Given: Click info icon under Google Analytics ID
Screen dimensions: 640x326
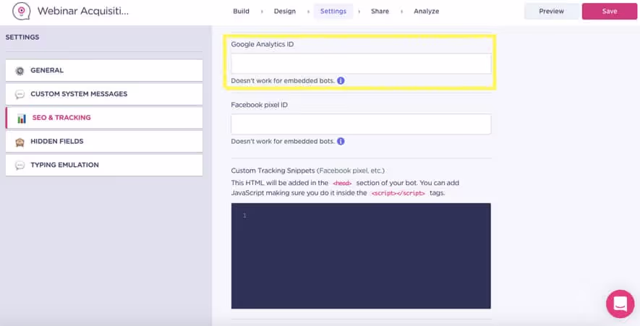Looking at the screenshot, I should [341, 81].
